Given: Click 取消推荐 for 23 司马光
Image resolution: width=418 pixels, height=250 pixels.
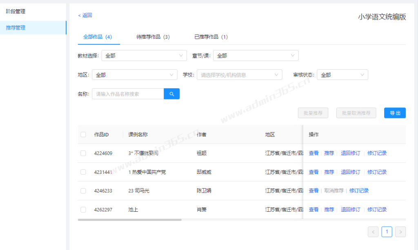Looking at the screenshot, I should (334, 191).
